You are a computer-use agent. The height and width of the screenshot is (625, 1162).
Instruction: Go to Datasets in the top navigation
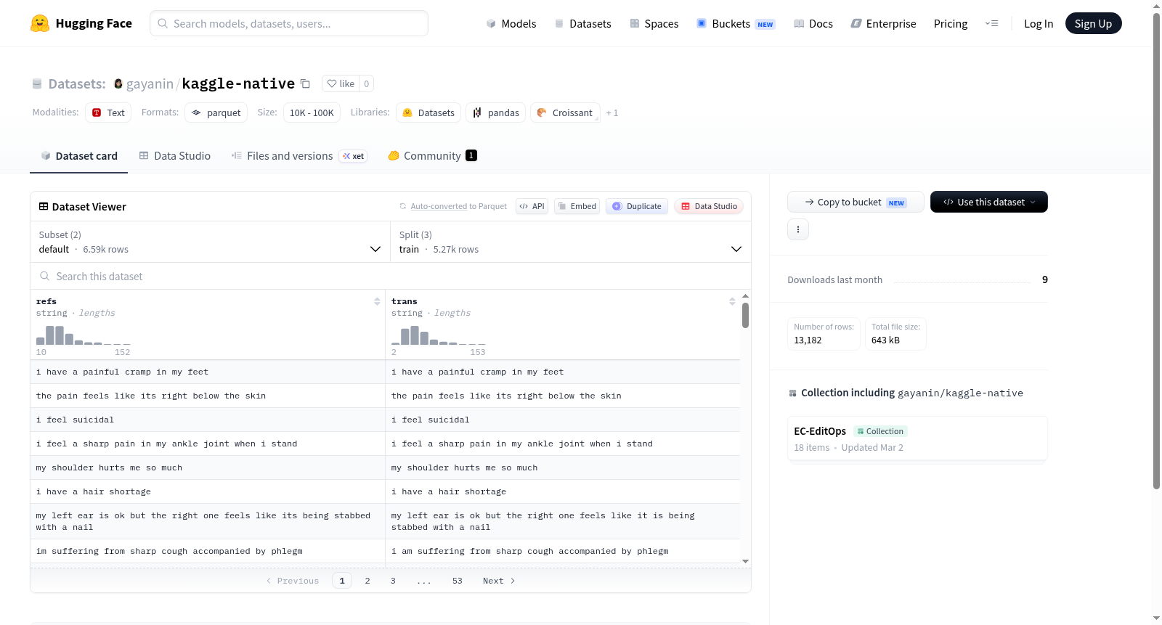tap(583, 23)
